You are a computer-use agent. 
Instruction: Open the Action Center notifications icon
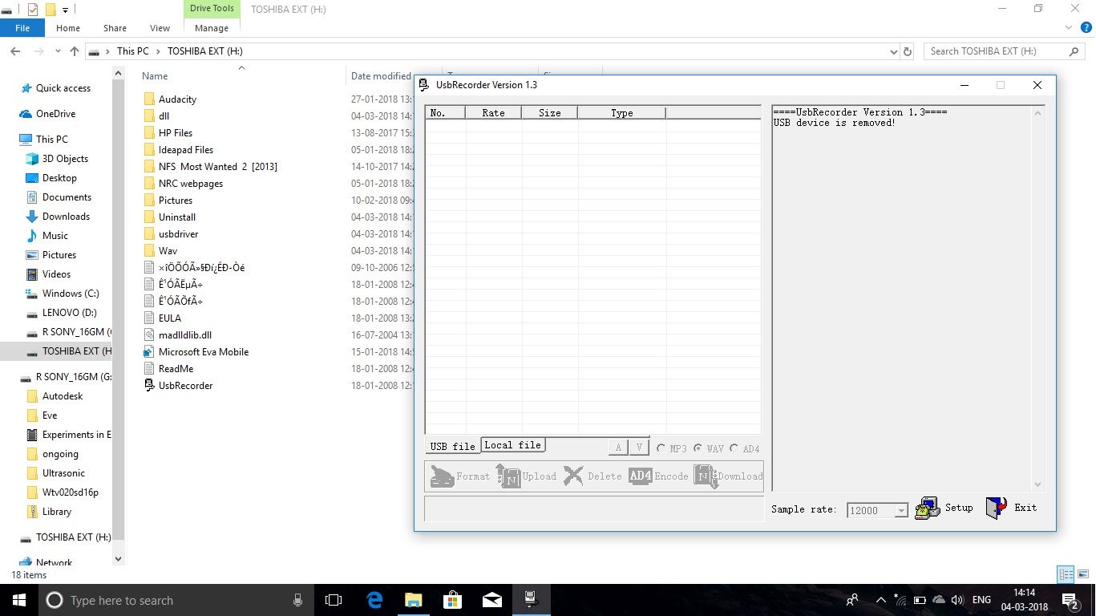point(1070,600)
